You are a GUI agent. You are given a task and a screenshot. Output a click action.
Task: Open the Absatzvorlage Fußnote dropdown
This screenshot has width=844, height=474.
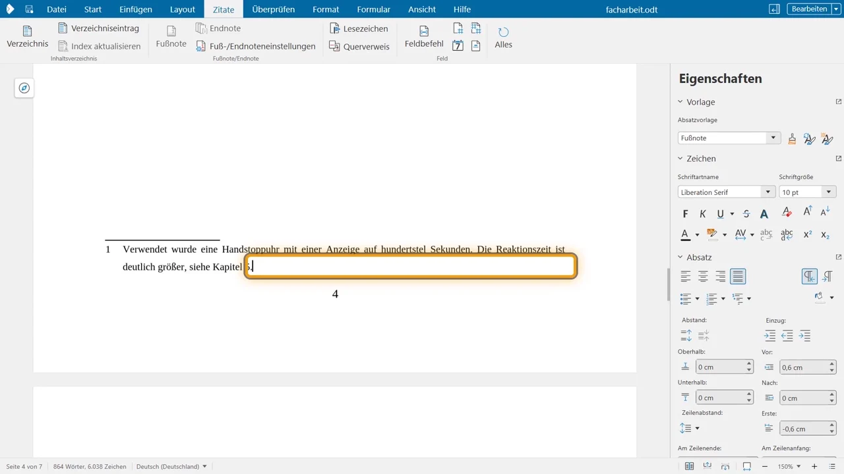773,138
